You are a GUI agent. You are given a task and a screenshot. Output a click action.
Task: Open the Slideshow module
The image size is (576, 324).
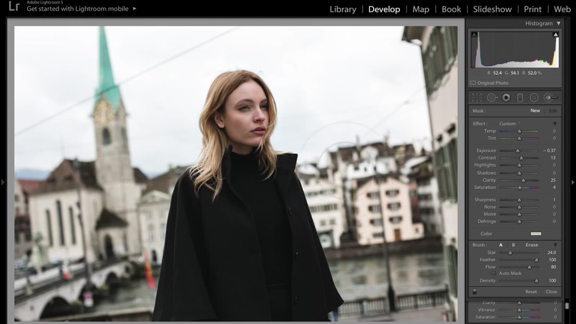point(492,9)
